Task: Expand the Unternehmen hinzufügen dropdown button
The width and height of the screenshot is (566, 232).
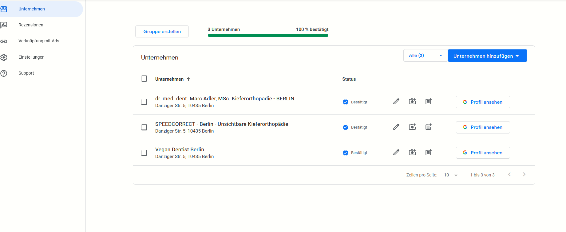Action: 487,56
